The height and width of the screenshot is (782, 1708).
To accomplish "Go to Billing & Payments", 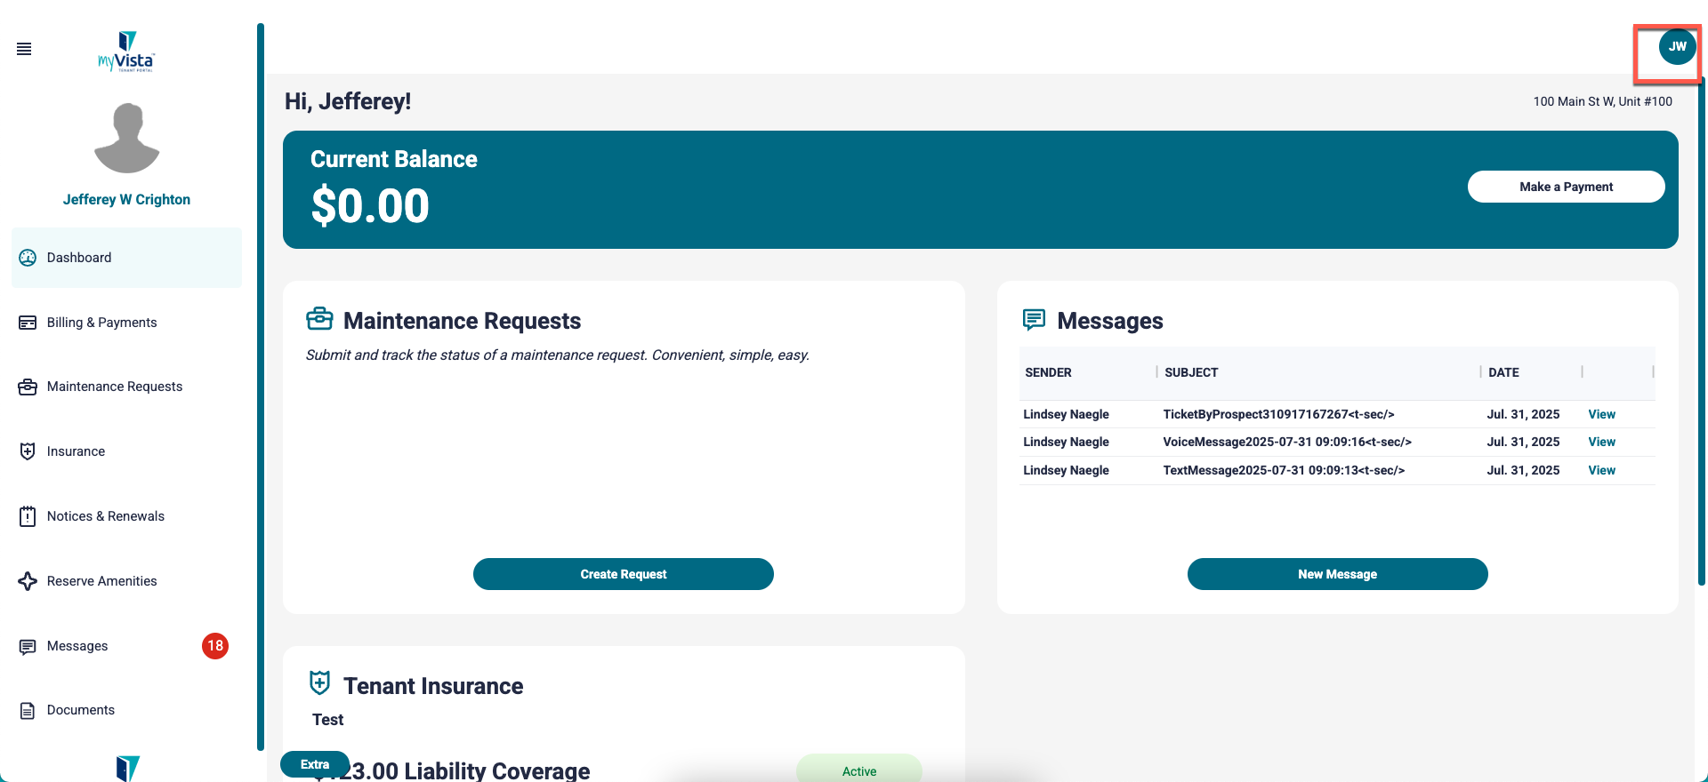I will pyautogui.click(x=126, y=323).
